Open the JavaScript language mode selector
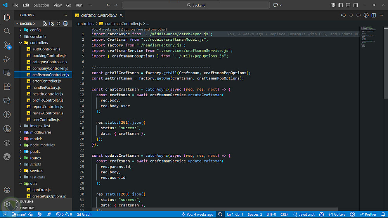The image size is (388, 218). (x=304, y=214)
